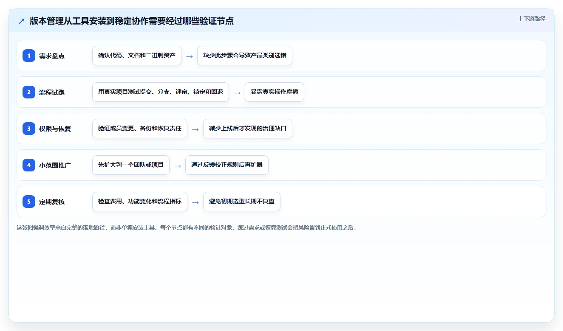The image size is (563, 331).
Task: Click the 权限与恢复 step label
Action: (x=55, y=129)
